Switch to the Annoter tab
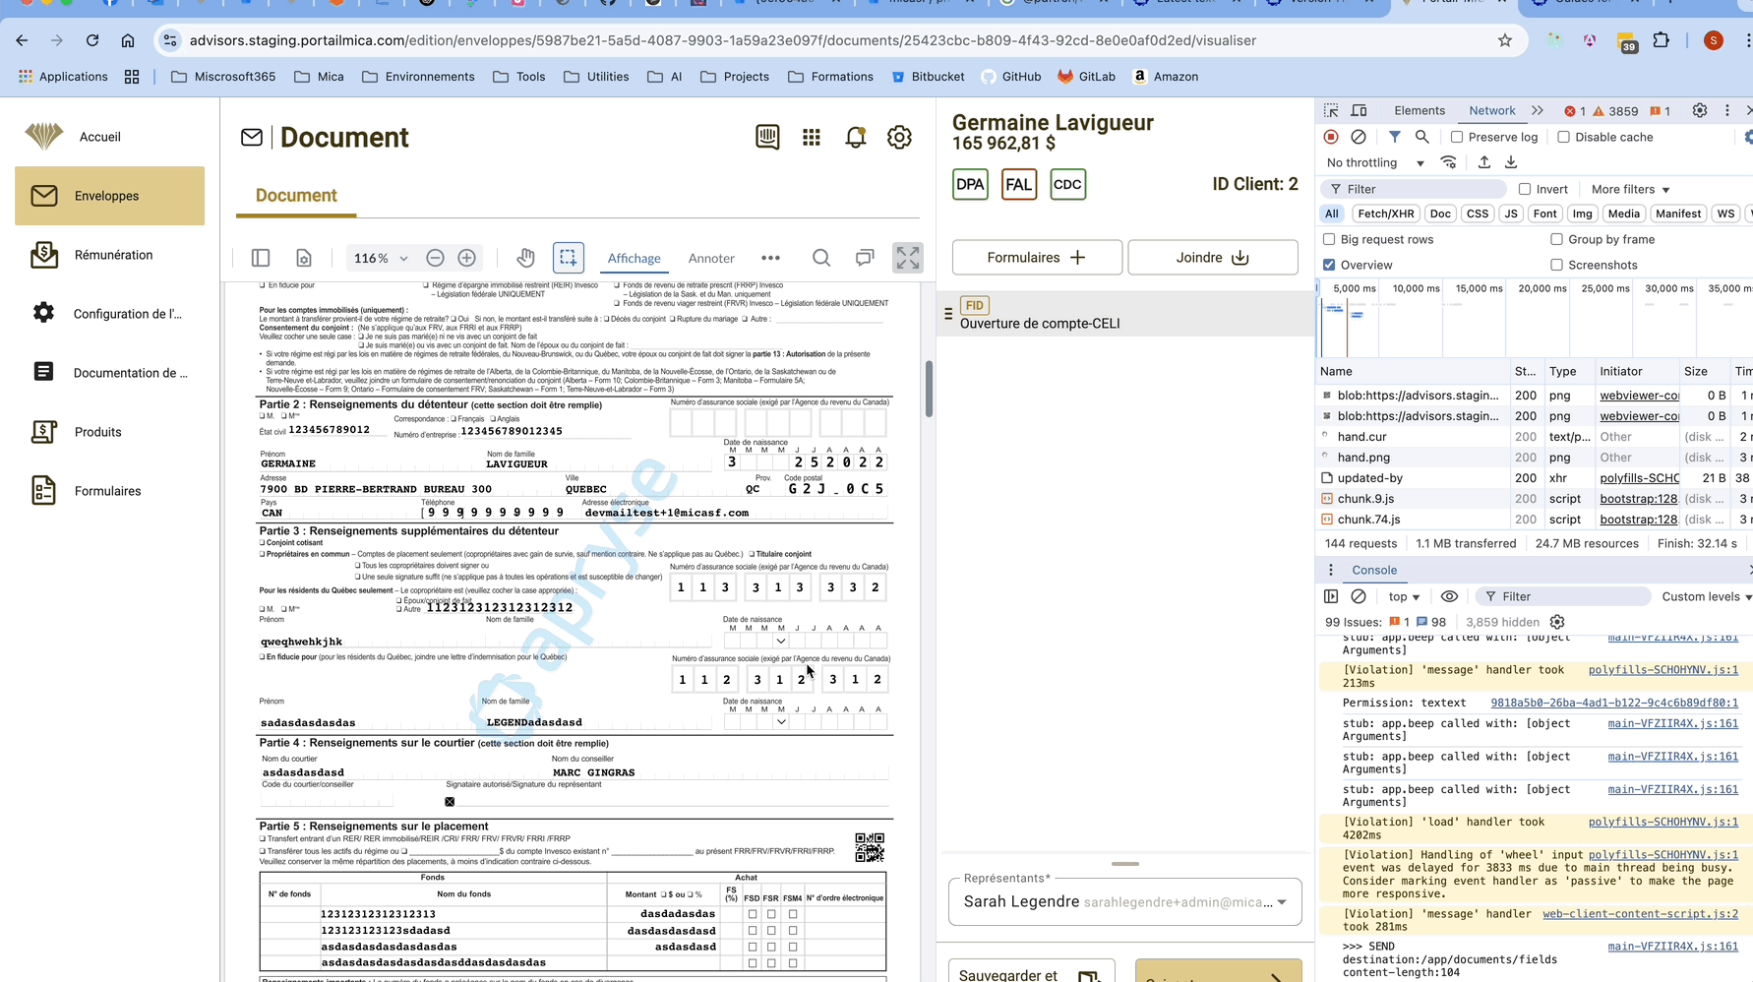The width and height of the screenshot is (1753, 982). (x=711, y=258)
